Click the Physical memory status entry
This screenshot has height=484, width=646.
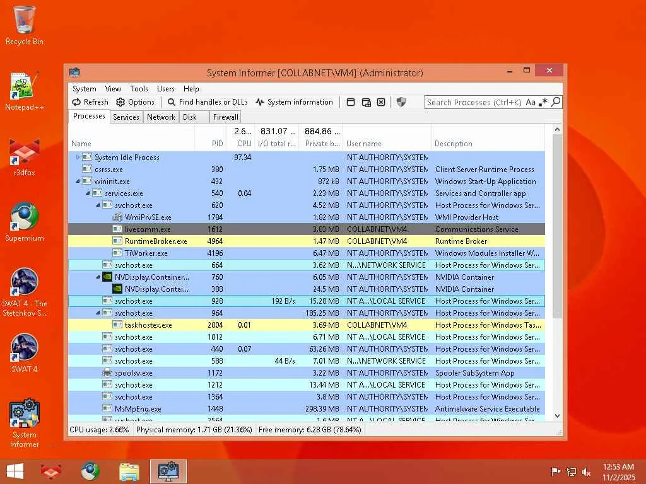(x=194, y=430)
